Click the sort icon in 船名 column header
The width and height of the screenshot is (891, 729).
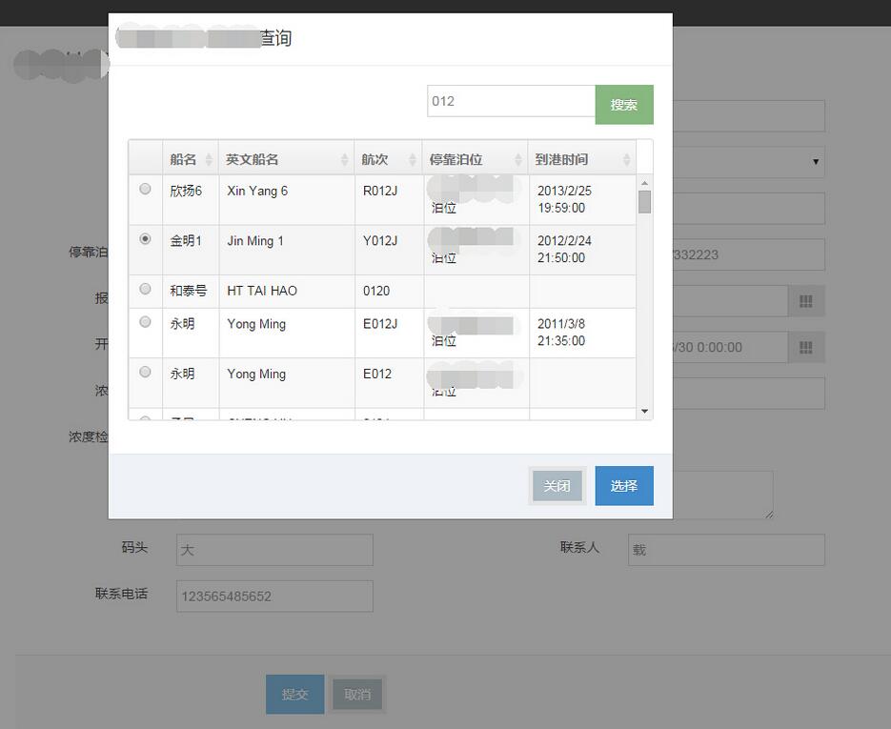(x=209, y=160)
